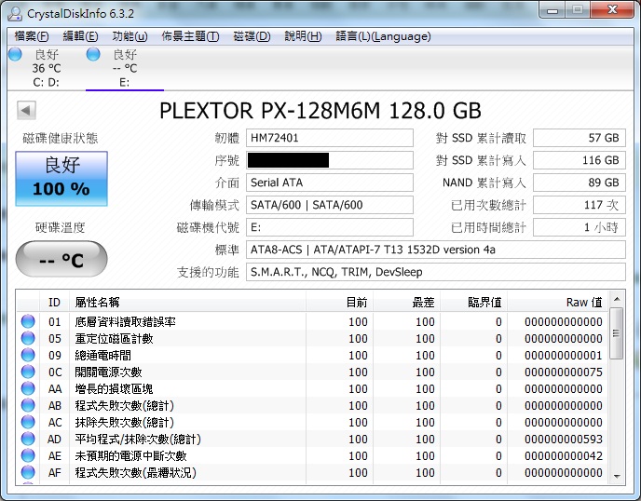The width and height of the screenshot is (641, 501).
Task: Select the 開關電源次數 row
Action: pos(312,372)
